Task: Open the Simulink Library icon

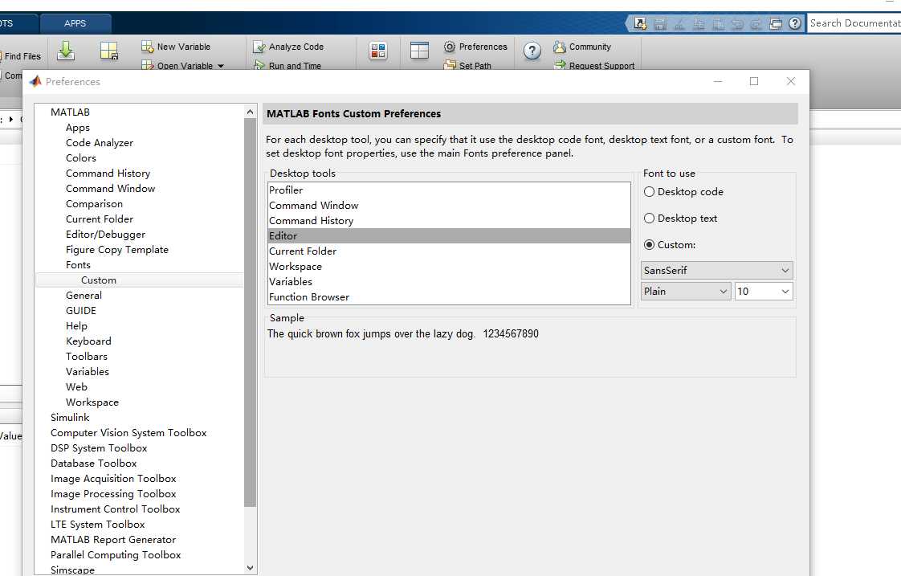Action: point(378,51)
